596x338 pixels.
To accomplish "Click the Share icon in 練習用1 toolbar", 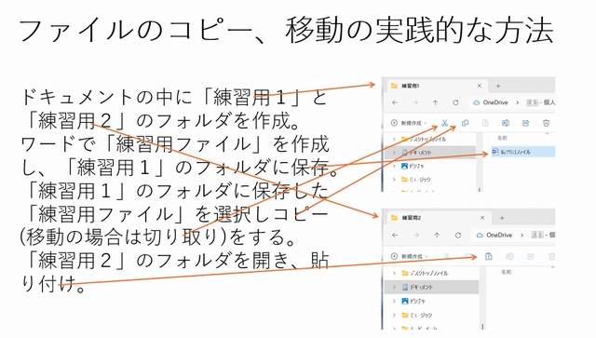I will [525, 123].
